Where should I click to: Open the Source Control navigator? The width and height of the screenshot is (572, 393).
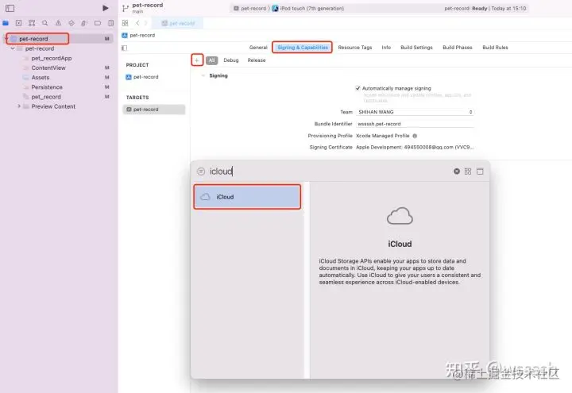coord(18,23)
